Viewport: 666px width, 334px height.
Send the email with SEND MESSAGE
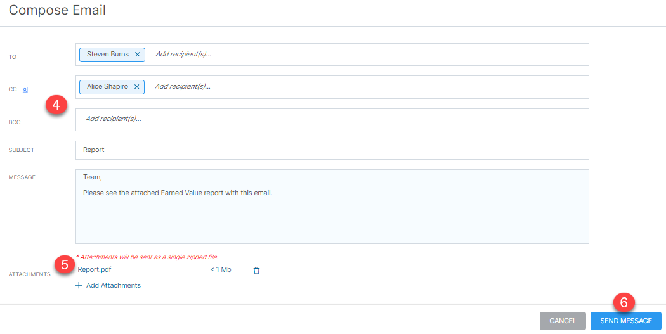pos(625,321)
